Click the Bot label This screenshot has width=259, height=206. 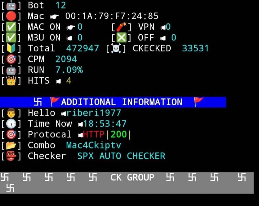36,5
